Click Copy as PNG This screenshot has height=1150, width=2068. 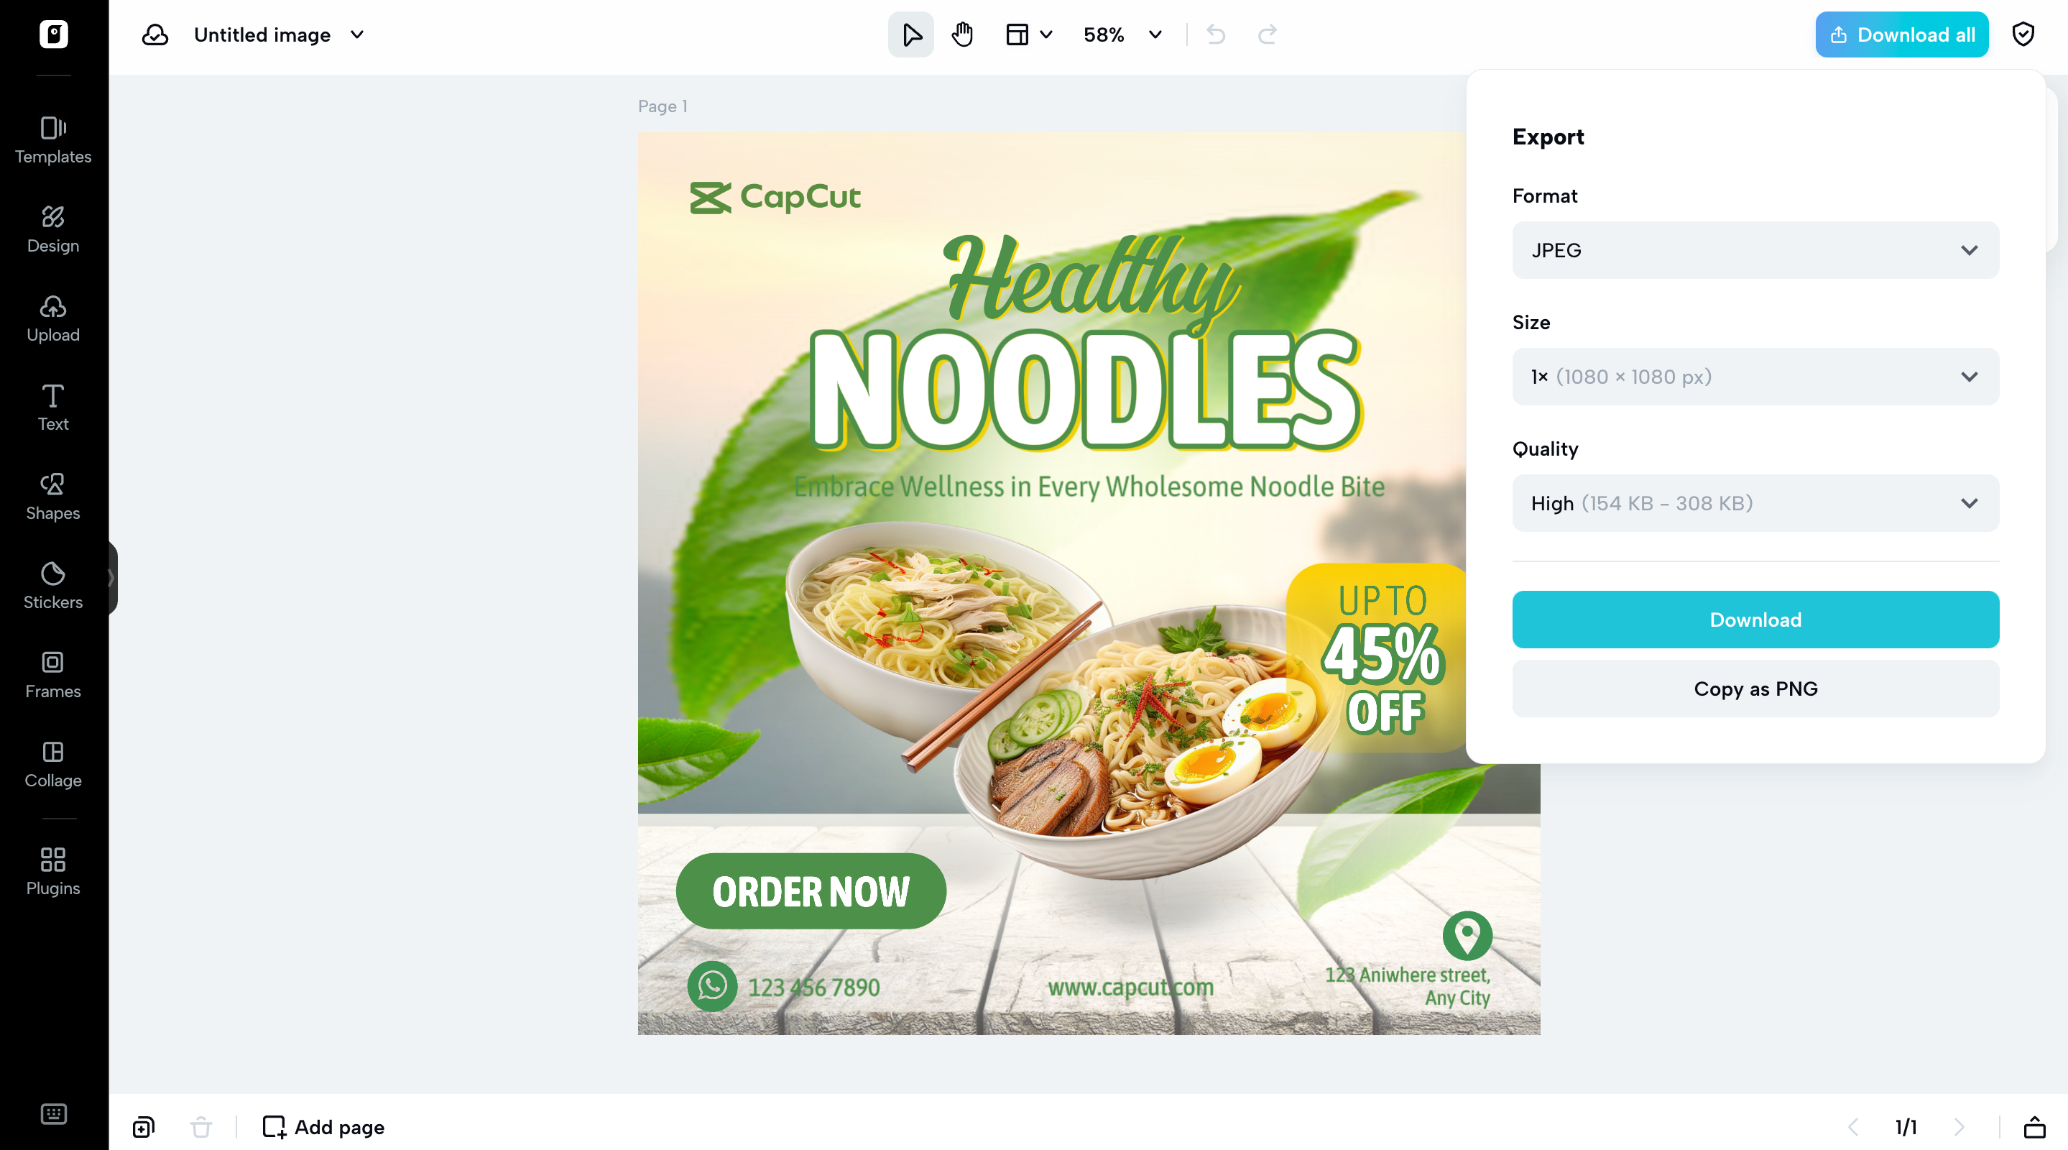coord(1755,689)
